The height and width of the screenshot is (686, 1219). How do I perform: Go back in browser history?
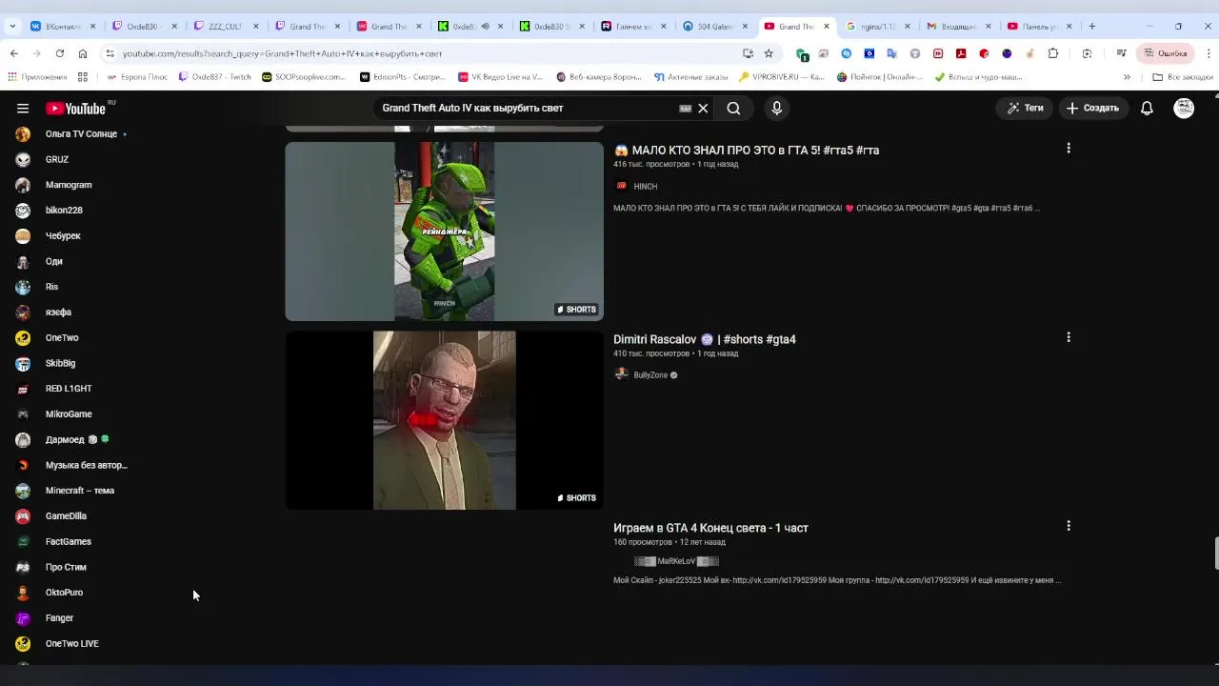tap(13, 53)
